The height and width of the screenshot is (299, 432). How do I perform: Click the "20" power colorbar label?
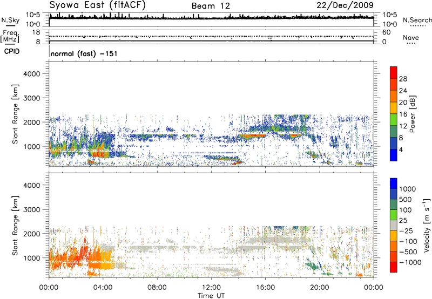coord(403,103)
